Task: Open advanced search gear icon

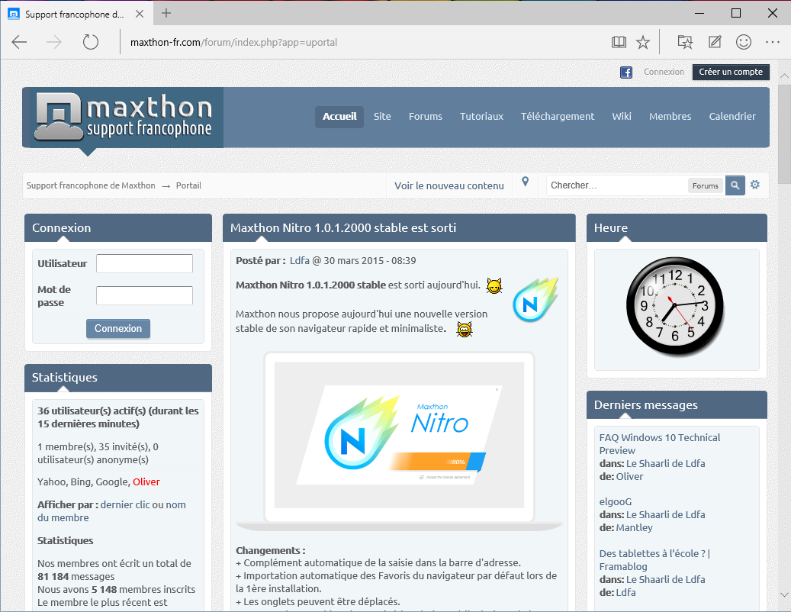Action: point(754,185)
